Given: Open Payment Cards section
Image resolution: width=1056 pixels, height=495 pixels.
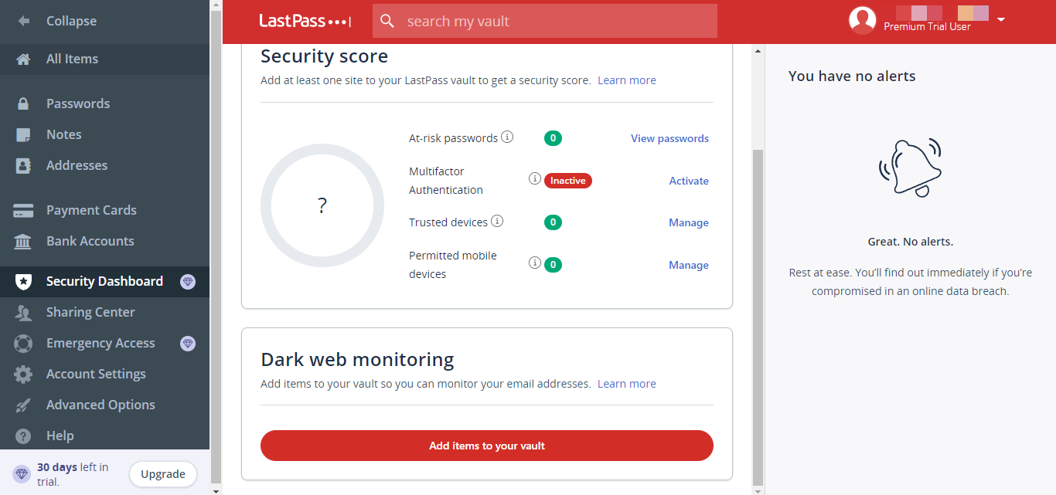Looking at the screenshot, I should pyautogui.click(x=105, y=210).
